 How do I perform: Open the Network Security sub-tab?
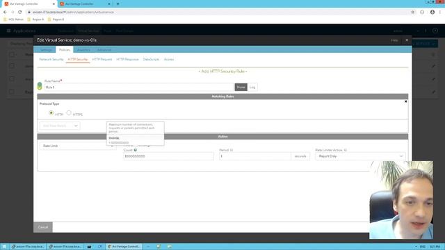tap(51, 59)
